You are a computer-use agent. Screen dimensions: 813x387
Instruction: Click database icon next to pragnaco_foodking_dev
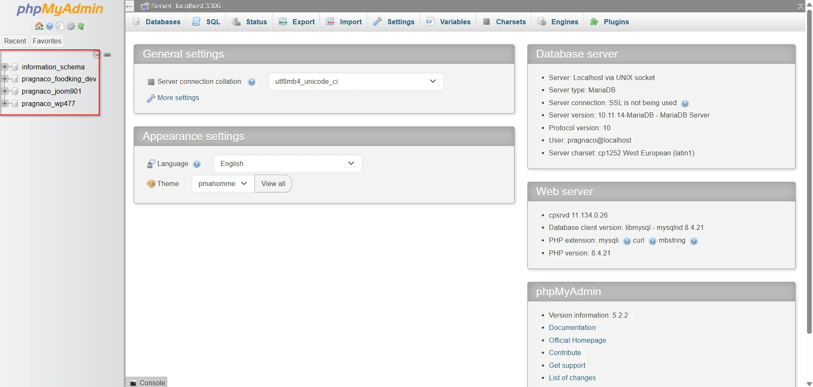[15, 79]
